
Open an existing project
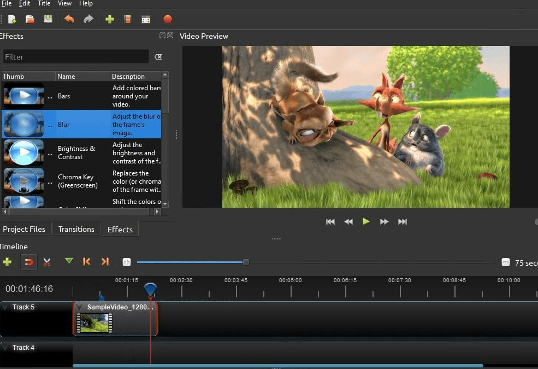(x=29, y=19)
